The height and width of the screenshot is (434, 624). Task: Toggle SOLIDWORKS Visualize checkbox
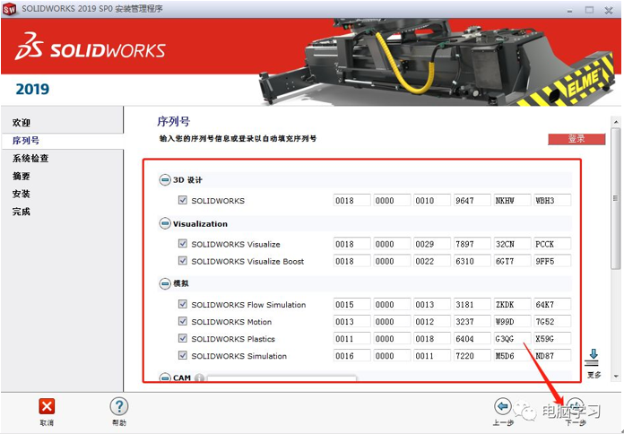(x=183, y=243)
